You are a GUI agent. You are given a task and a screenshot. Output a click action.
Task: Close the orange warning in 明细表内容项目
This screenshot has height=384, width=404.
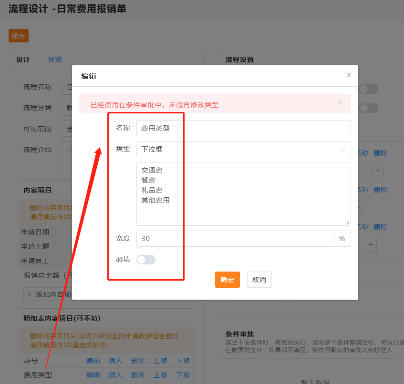pyautogui.click(x=183, y=335)
